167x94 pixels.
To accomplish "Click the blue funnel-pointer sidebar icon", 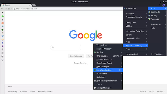I will [x=3, y=36].
